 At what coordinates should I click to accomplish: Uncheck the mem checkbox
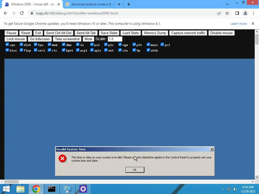click(49, 44)
